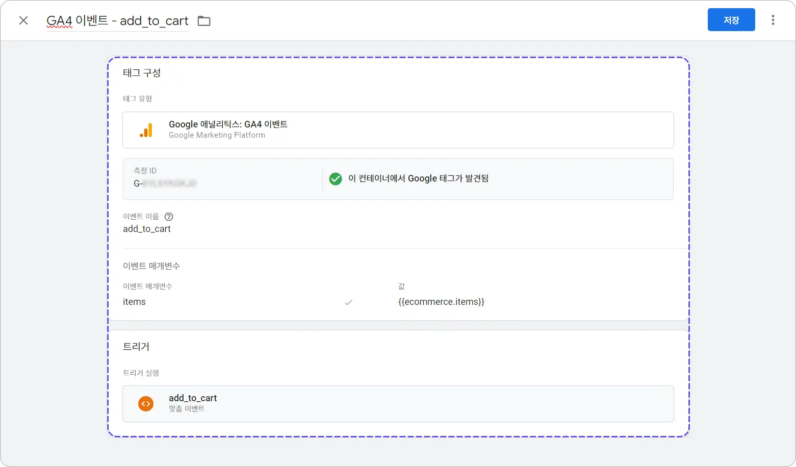Open the three-dot more options menu
This screenshot has height=467, width=796.
pyautogui.click(x=773, y=20)
